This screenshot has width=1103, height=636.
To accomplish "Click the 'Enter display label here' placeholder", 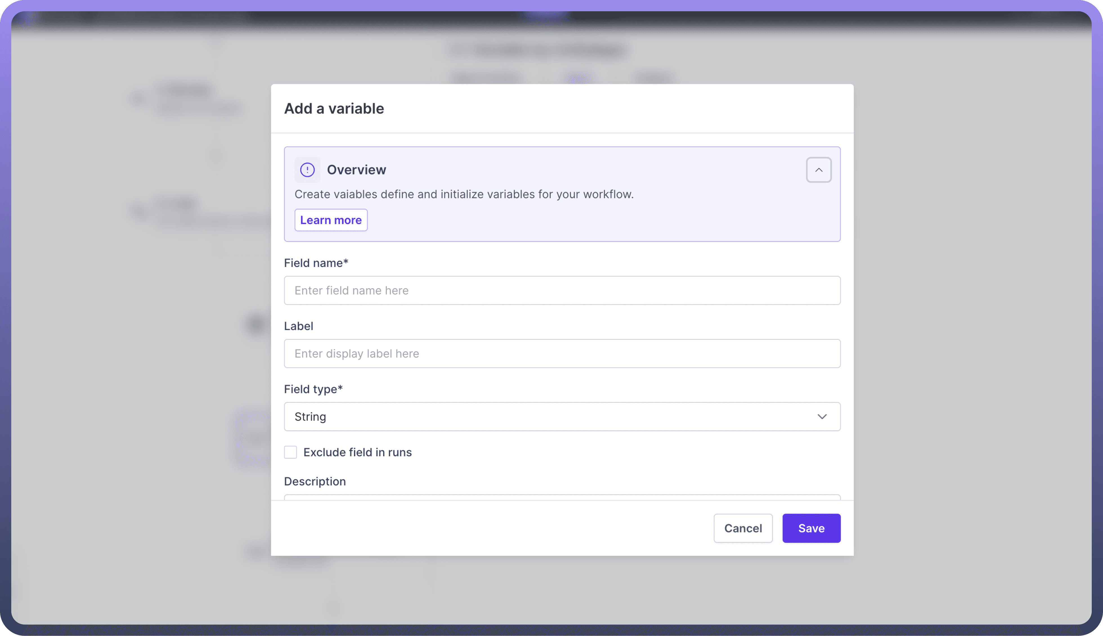I will 357,353.
